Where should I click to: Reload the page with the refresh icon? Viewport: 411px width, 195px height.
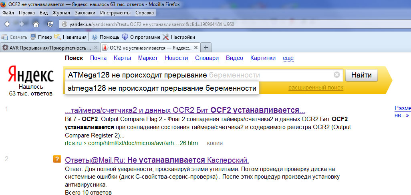point(50,24)
